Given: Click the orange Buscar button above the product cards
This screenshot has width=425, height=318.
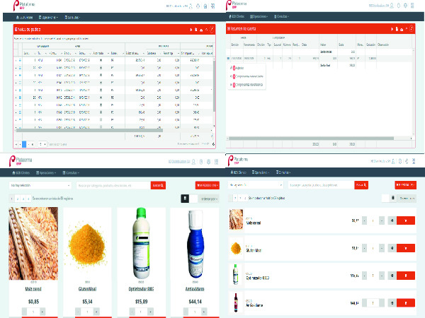Looking at the screenshot, I should pyautogui.click(x=159, y=185).
